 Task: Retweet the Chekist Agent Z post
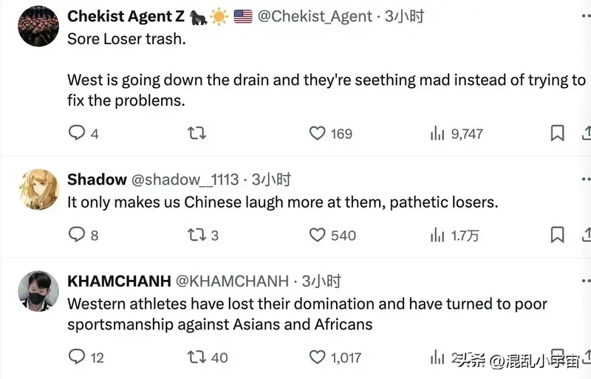tap(197, 133)
